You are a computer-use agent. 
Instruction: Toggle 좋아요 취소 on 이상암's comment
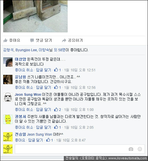(x=24, y=70)
